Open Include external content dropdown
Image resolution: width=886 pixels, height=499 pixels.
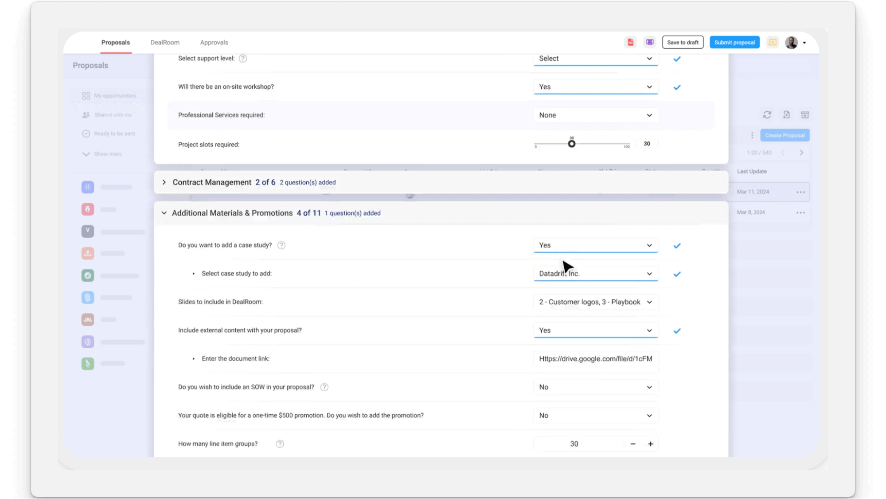click(595, 330)
